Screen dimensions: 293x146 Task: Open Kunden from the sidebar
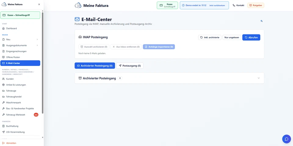point(20,79)
